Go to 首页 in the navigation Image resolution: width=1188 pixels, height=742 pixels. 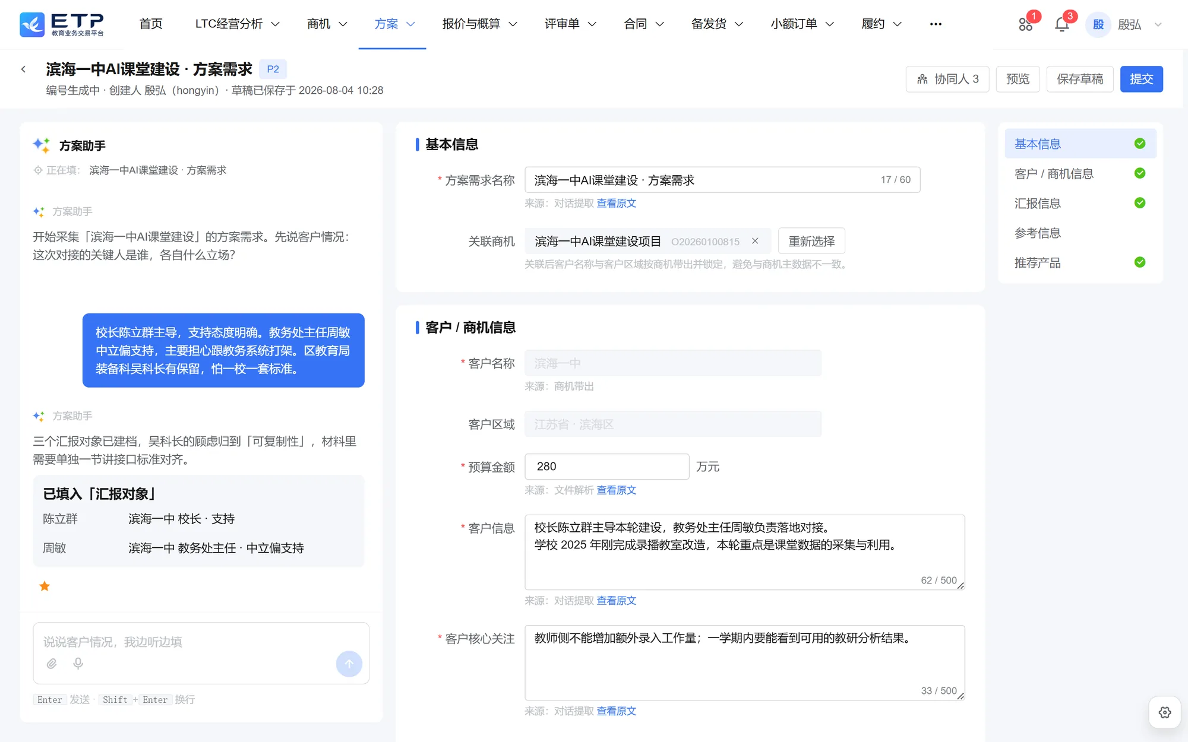pos(151,24)
